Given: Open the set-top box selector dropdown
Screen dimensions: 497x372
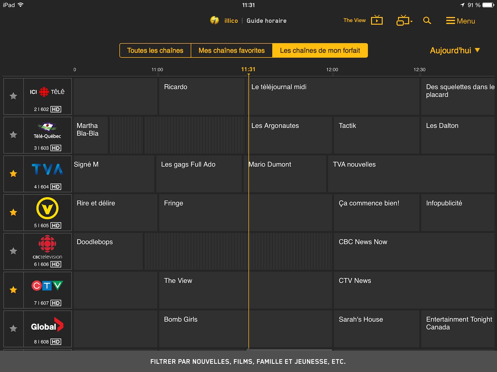Looking at the screenshot, I should 404,21.
